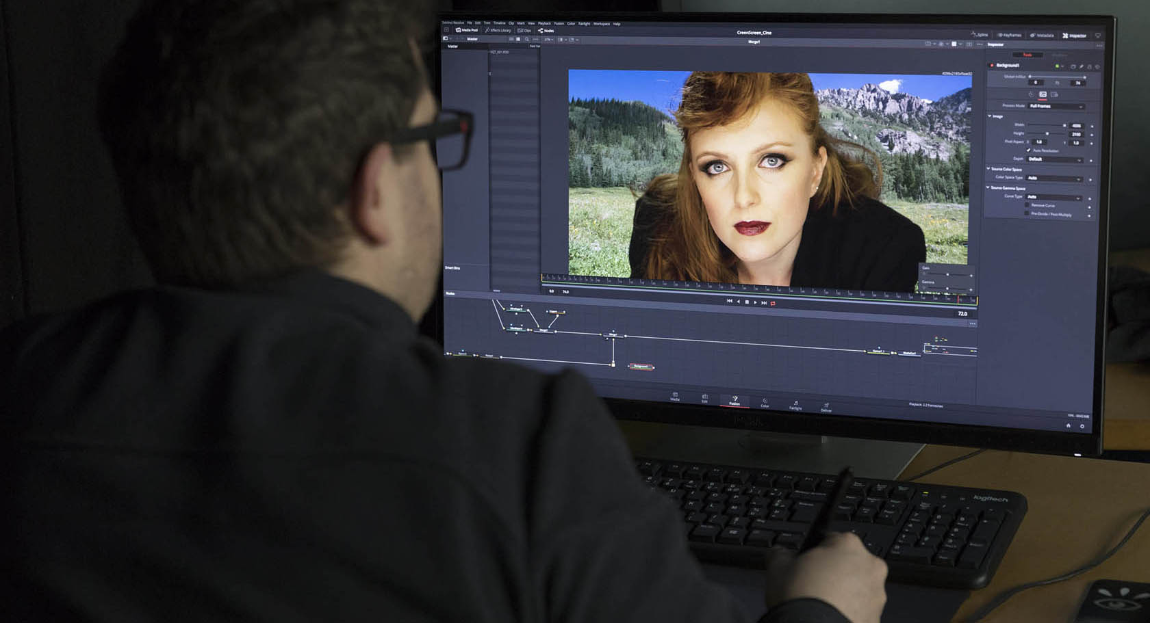Collapse the Source Gamma Space section
This screenshot has height=623, width=1150.
988,187
